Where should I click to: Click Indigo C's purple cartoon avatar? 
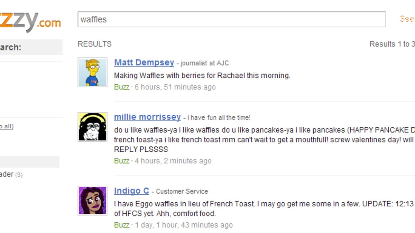(x=92, y=201)
